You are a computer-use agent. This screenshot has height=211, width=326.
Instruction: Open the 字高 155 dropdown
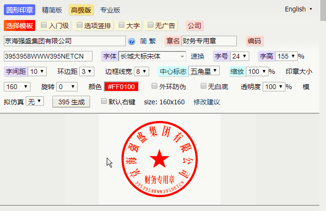pos(286,56)
